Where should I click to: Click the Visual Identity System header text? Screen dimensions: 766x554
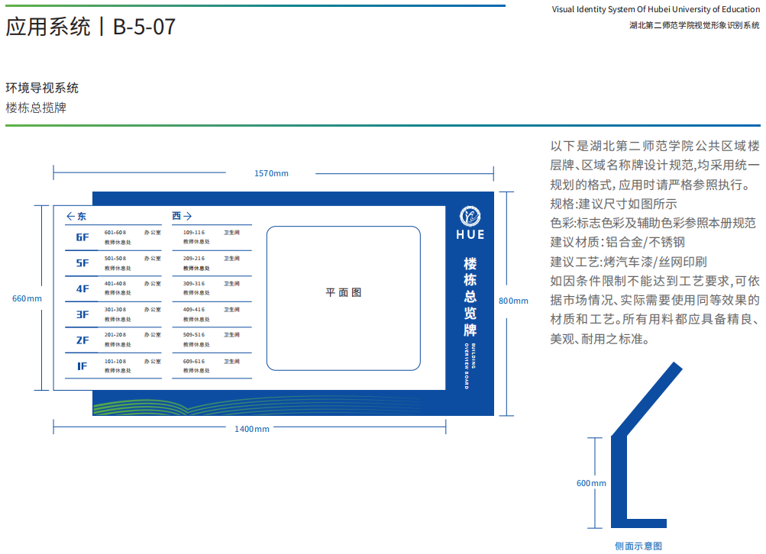point(655,9)
